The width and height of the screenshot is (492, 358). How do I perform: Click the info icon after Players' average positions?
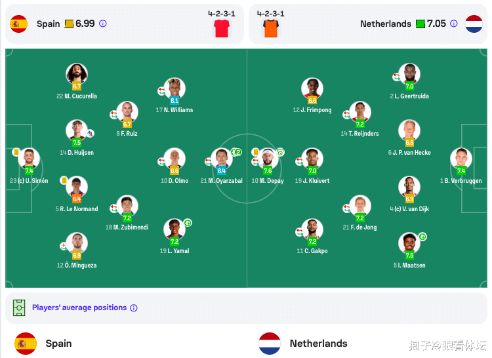pyautogui.click(x=134, y=308)
